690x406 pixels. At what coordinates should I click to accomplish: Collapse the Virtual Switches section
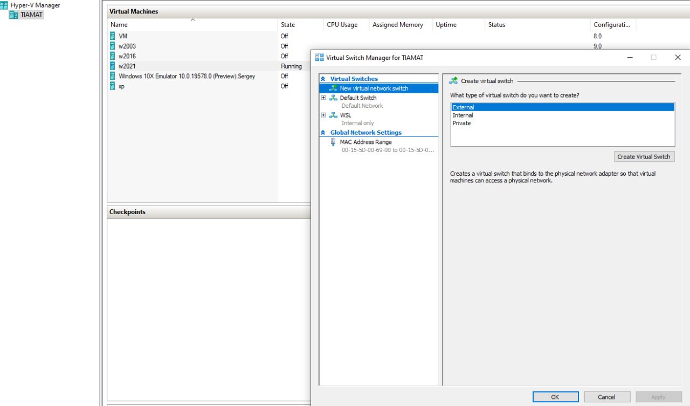(x=323, y=79)
